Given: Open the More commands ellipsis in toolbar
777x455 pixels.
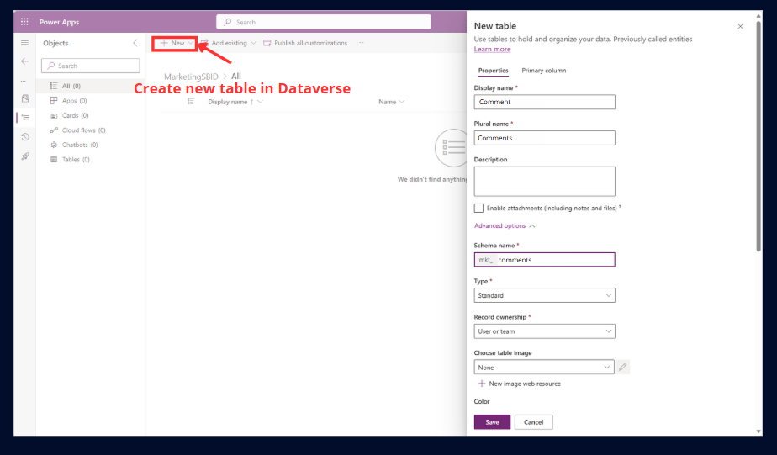Looking at the screenshot, I should (360, 43).
